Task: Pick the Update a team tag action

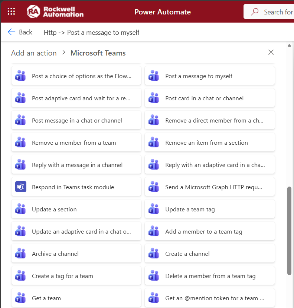Action: tap(209, 209)
